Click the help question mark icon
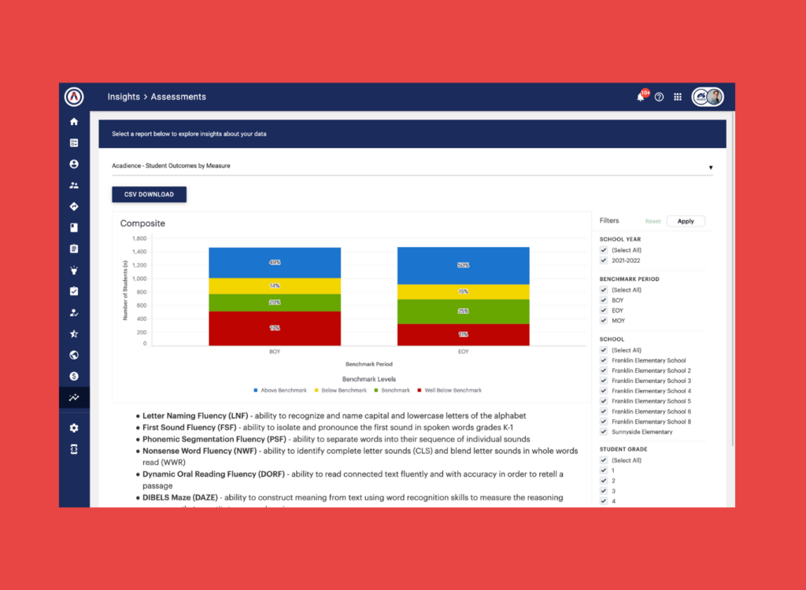Viewport: 806px width, 590px height. click(x=659, y=97)
